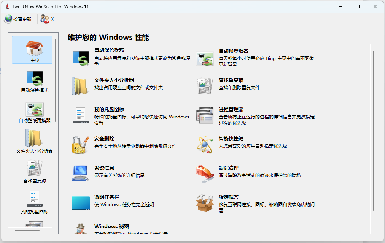Open the 自动换壁纸器 title link
385x243 pixels.
pyautogui.click(x=234, y=51)
